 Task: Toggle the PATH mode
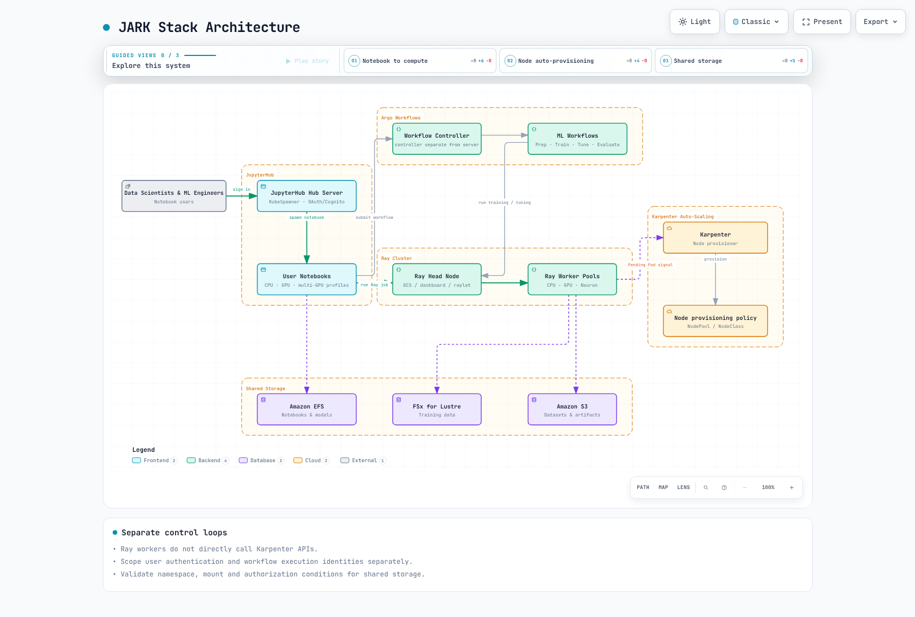[x=643, y=488]
